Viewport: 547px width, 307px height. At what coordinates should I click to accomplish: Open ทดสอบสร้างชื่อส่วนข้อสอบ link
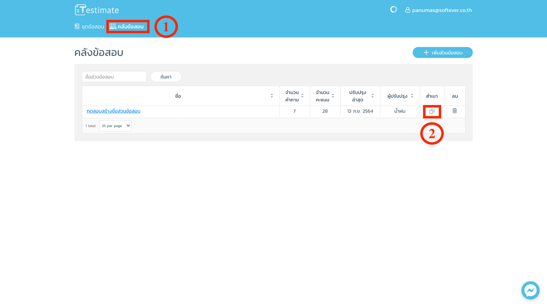[x=114, y=111]
